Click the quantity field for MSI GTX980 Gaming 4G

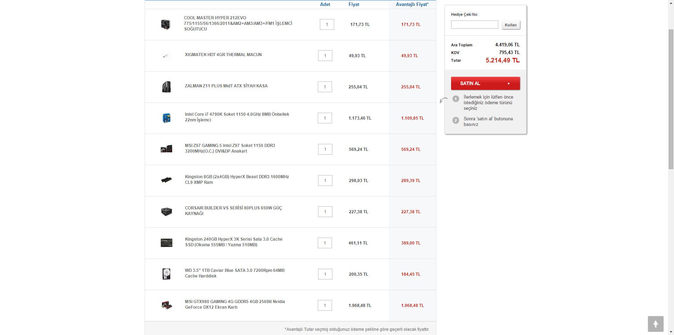click(325, 305)
